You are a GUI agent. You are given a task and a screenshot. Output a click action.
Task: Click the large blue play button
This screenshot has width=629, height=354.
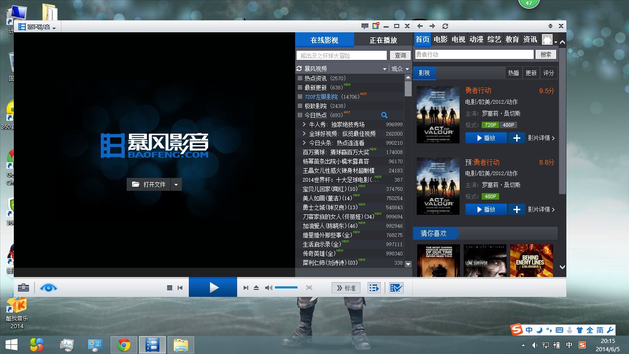pyautogui.click(x=213, y=288)
